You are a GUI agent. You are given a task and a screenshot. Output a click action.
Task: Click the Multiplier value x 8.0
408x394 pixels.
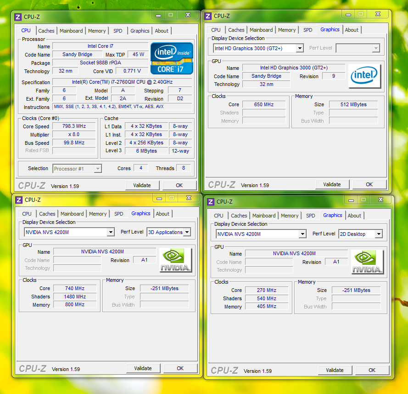[x=74, y=134]
